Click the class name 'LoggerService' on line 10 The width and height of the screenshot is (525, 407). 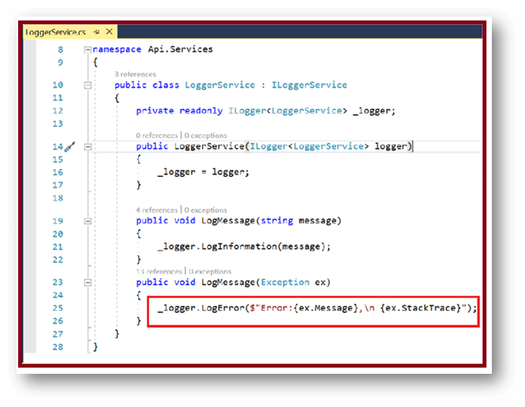[220, 85]
